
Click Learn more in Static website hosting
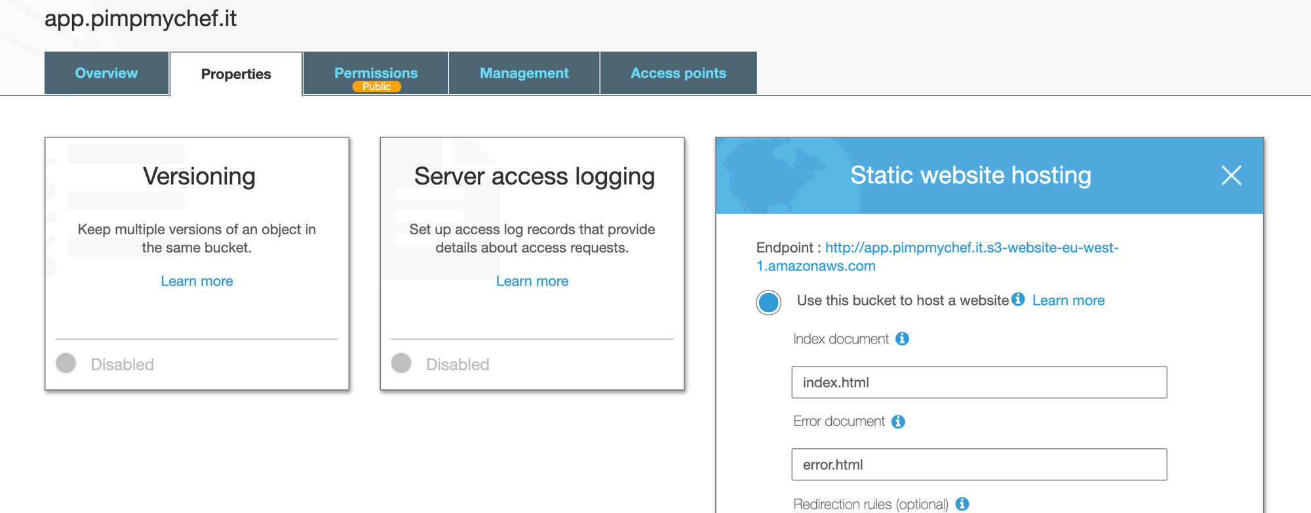[x=1068, y=300]
